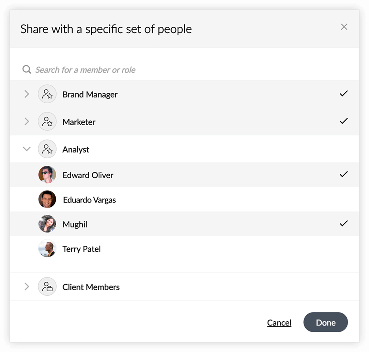This screenshot has width=369, height=352.
Task: Uncheck the Brand Manager checkmark
Action: point(344,93)
